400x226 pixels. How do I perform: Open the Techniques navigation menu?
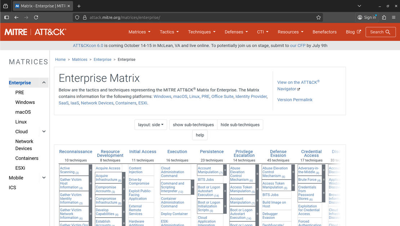[201, 32]
